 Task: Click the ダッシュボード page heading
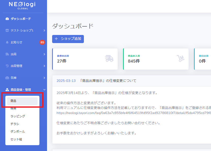click(x=73, y=26)
